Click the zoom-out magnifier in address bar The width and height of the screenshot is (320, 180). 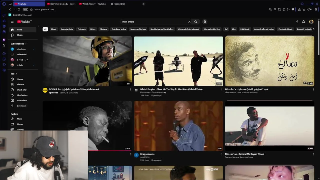270,9
